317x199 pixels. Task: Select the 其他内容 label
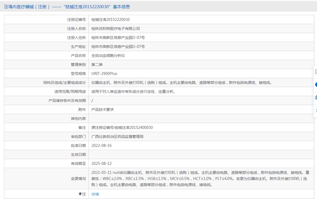click(78, 119)
